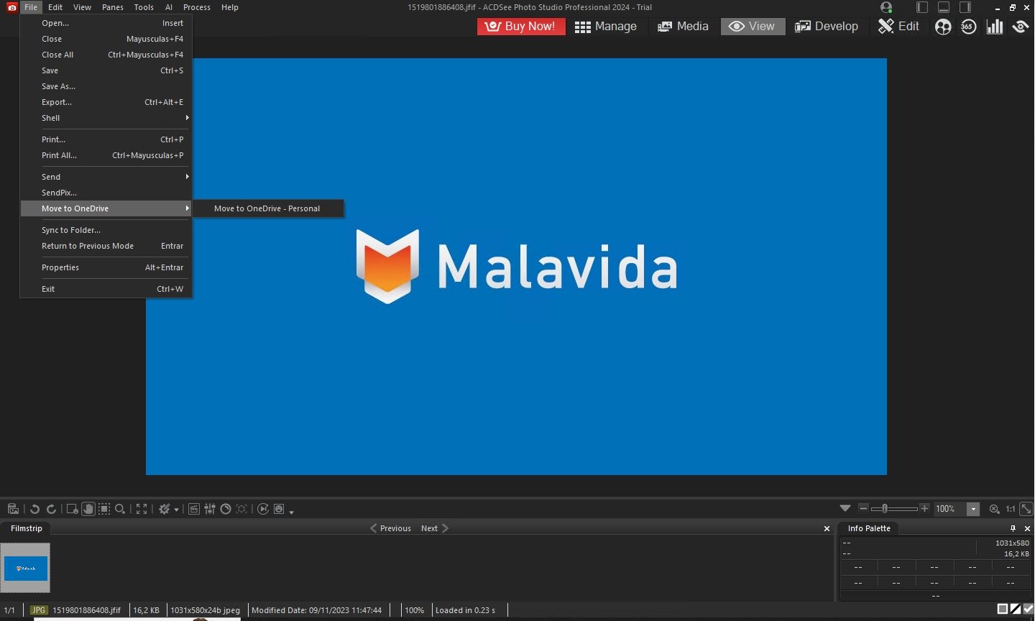Screen dimensions: 1035x621
Task: Click the zoom in plus button
Action: (924, 508)
